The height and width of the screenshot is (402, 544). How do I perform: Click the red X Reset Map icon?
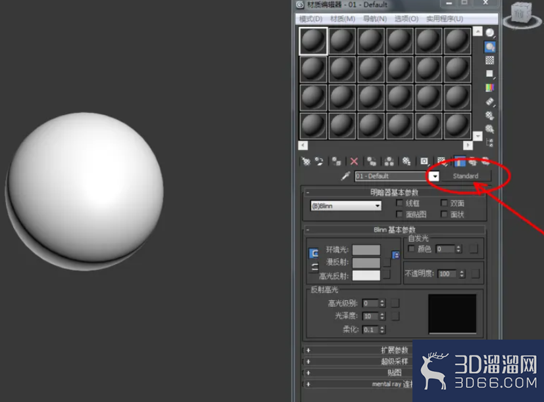[x=354, y=161]
